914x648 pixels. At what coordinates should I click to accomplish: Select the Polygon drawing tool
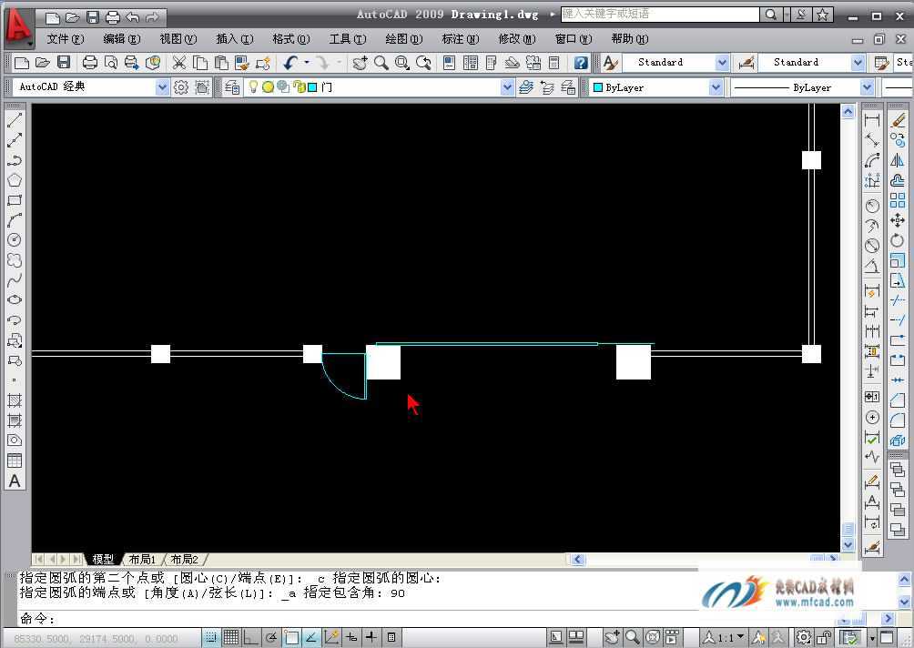point(15,180)
